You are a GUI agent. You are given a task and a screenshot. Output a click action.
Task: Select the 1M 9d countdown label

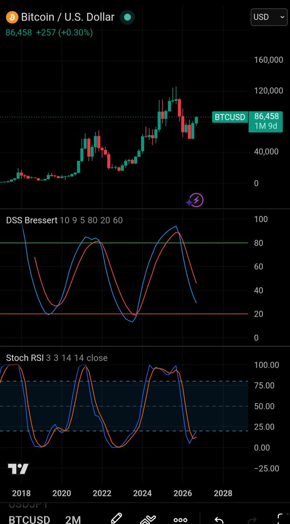[x=266, y=127]
